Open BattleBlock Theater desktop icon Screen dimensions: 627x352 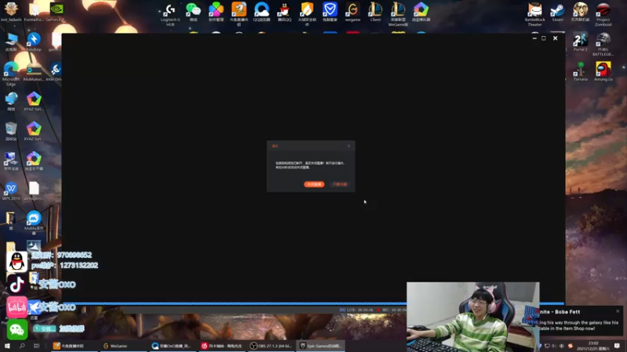pos(535,14)
